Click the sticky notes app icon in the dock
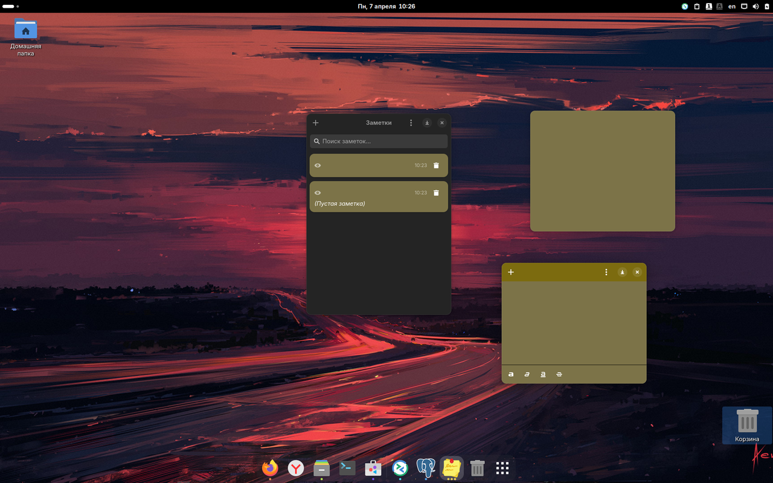Image resolution: width=773 pixels, height=483 pixels. 452,468
